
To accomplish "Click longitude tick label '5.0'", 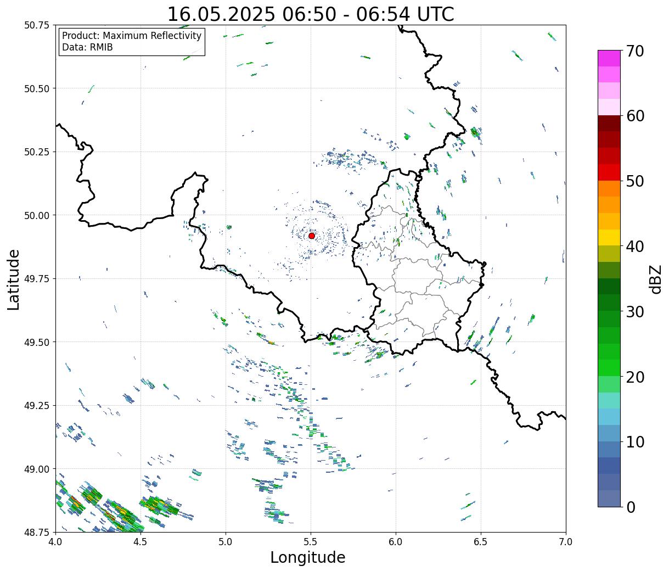I will [x=226, y=542].
